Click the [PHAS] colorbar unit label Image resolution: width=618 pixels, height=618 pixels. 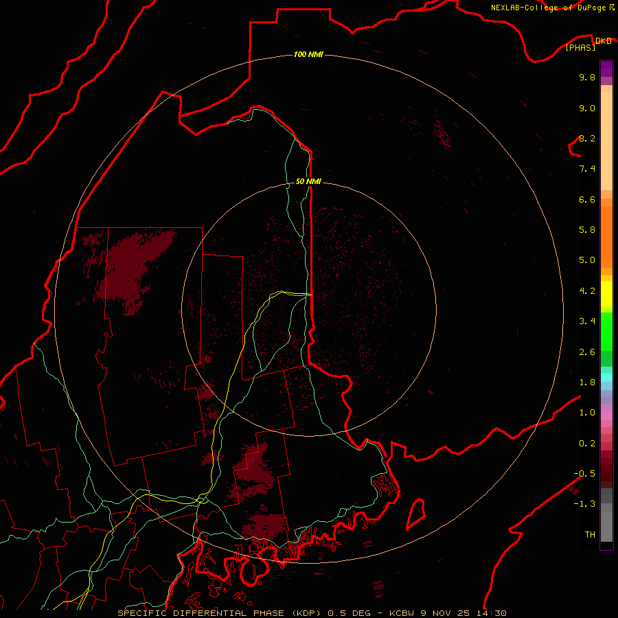click(x=580, y=47)
